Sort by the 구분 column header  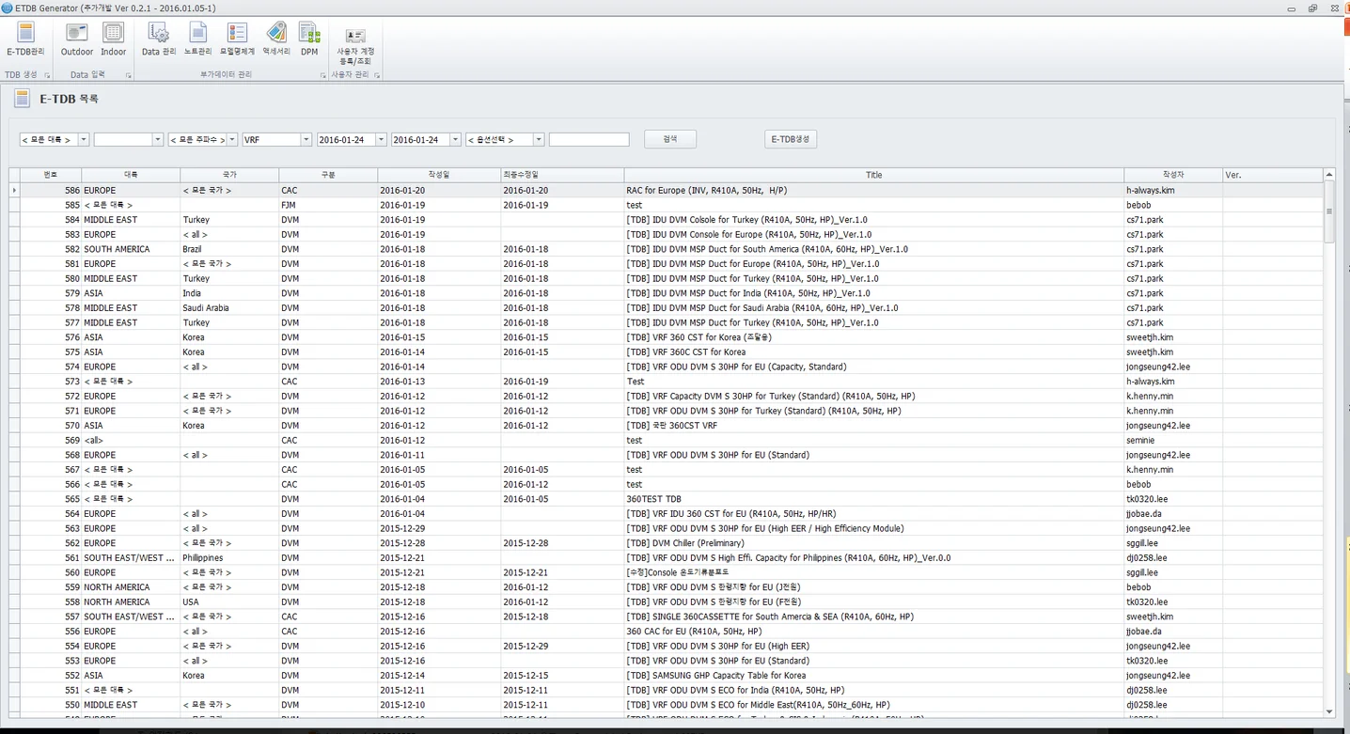pos(328,175)
